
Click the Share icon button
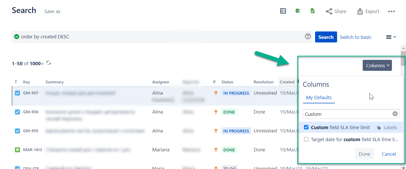coord(336,12)
